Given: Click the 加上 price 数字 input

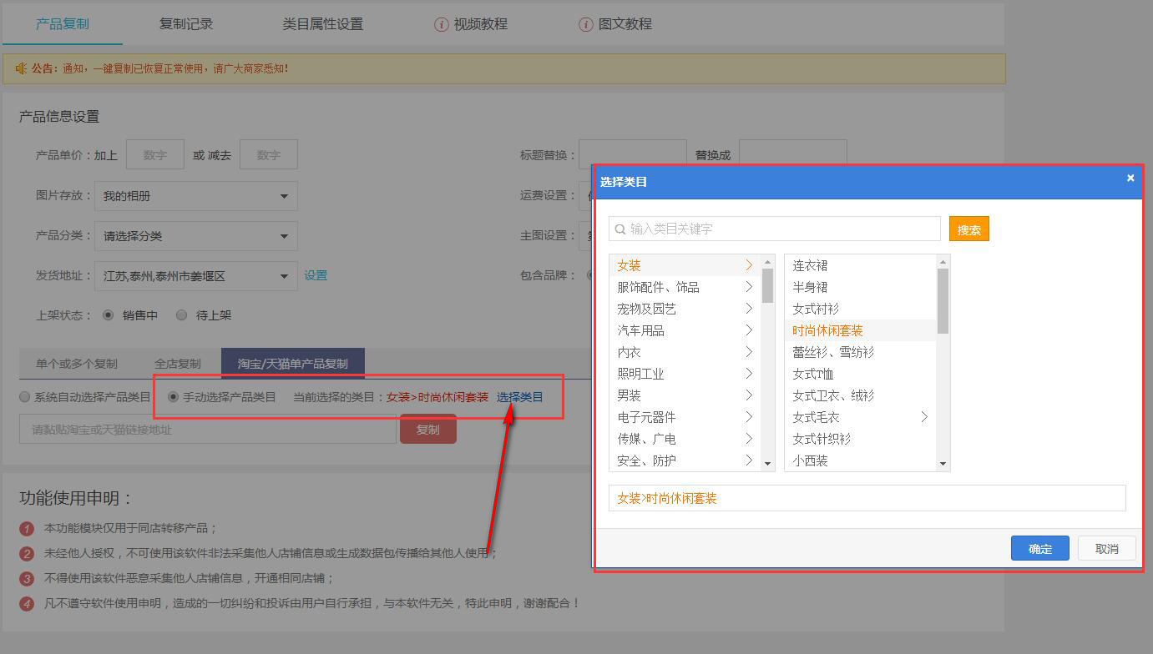Looking at the screenshot, I should click(155, 155).
